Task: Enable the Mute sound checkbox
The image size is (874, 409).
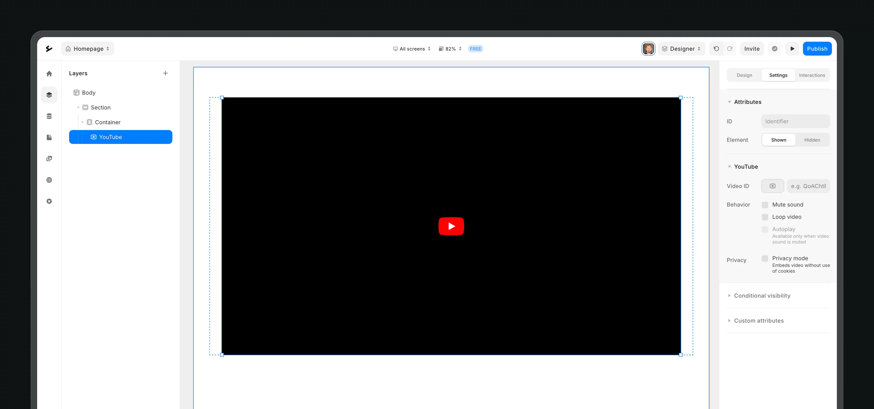Action: (x=765, y=205)
